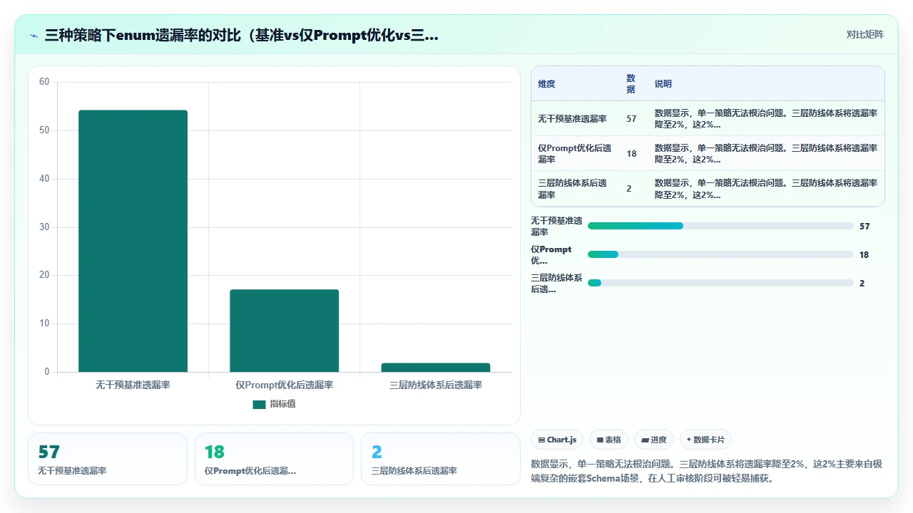Click the summary paragraph at bottom right
Screen dimensions: 913x513
(707, 471)
